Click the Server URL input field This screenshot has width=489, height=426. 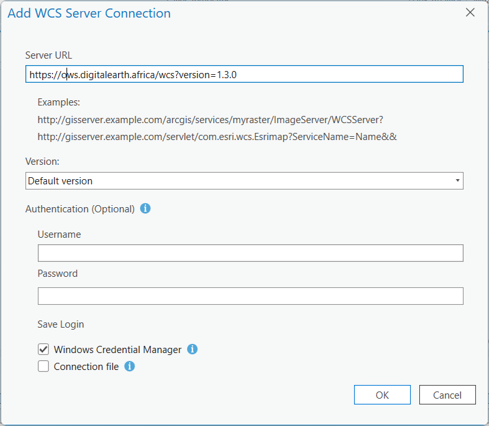(x=244, y=74)
